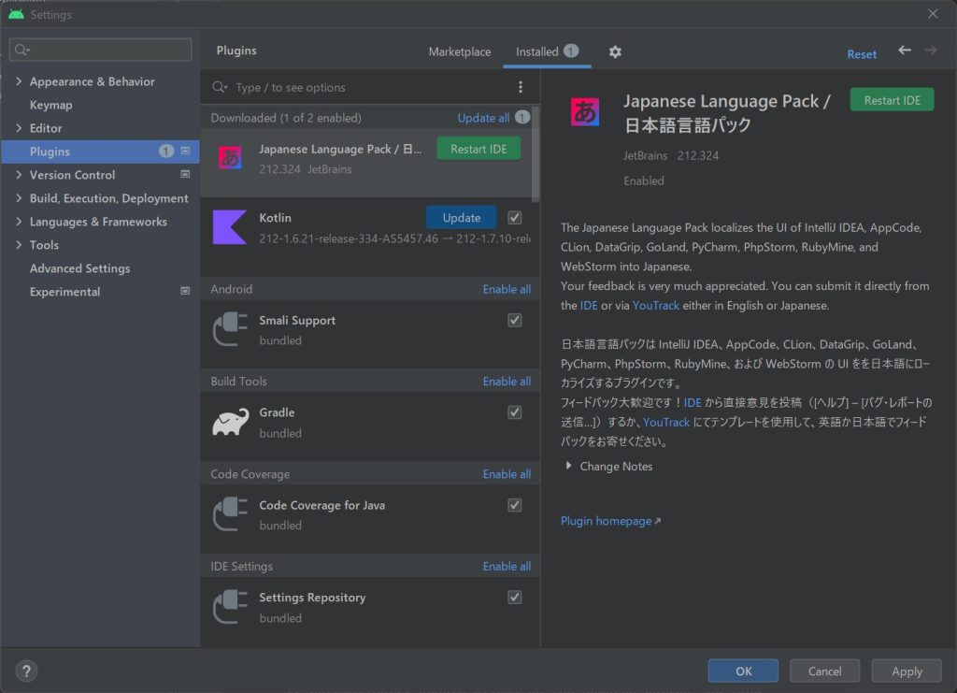Click the plugin list vertical scrollbar
Screen dimensions: 957x693
point(536,154)
